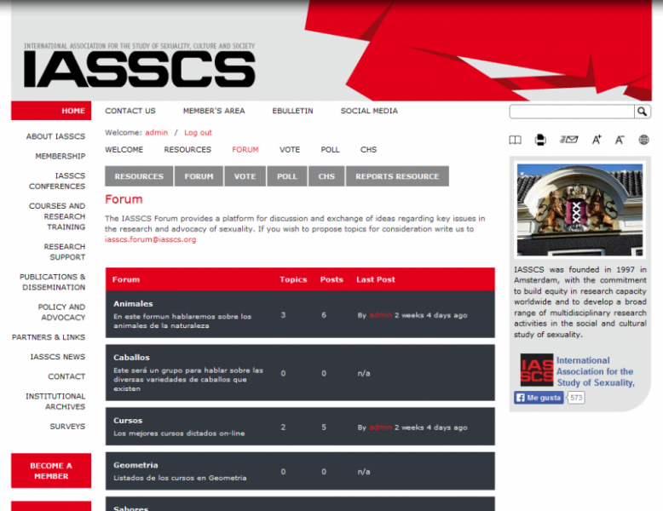Click the 573 likes count bubble
The height and width of the screenshot is (511, 663).
tap(576, 398)
